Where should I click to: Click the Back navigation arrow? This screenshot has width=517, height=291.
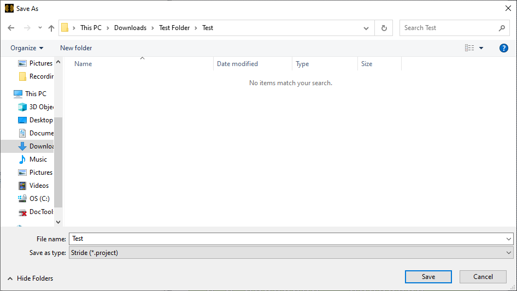(x=11, y=28)
